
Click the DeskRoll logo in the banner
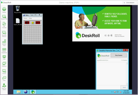pyautogui.click(x=88, y=35)
